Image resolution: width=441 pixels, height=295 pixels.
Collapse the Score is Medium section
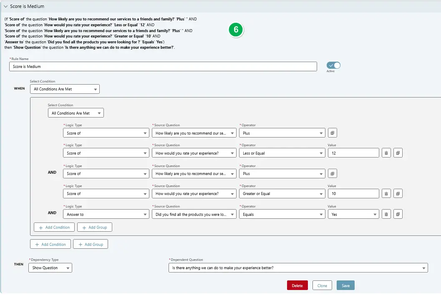coord(5,6)
